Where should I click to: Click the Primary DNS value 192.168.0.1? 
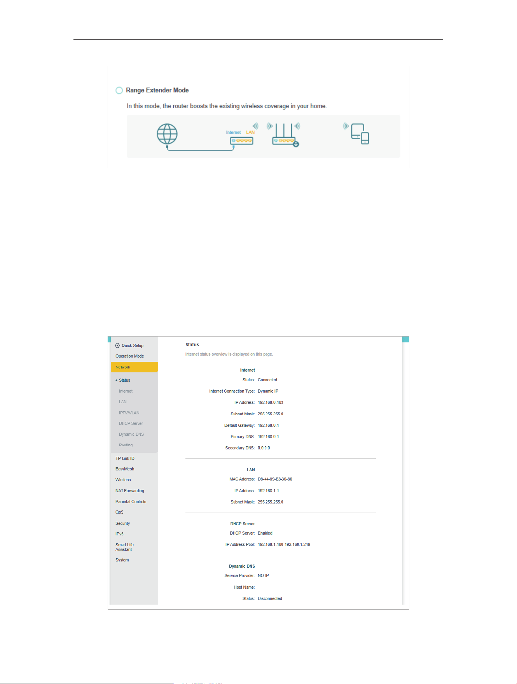point(268,437)
